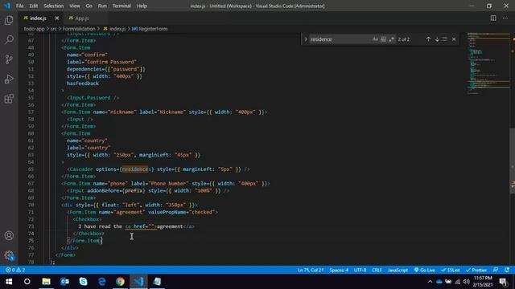Open the Search view in activity bar
515x289 pixels.
(9, 39)
